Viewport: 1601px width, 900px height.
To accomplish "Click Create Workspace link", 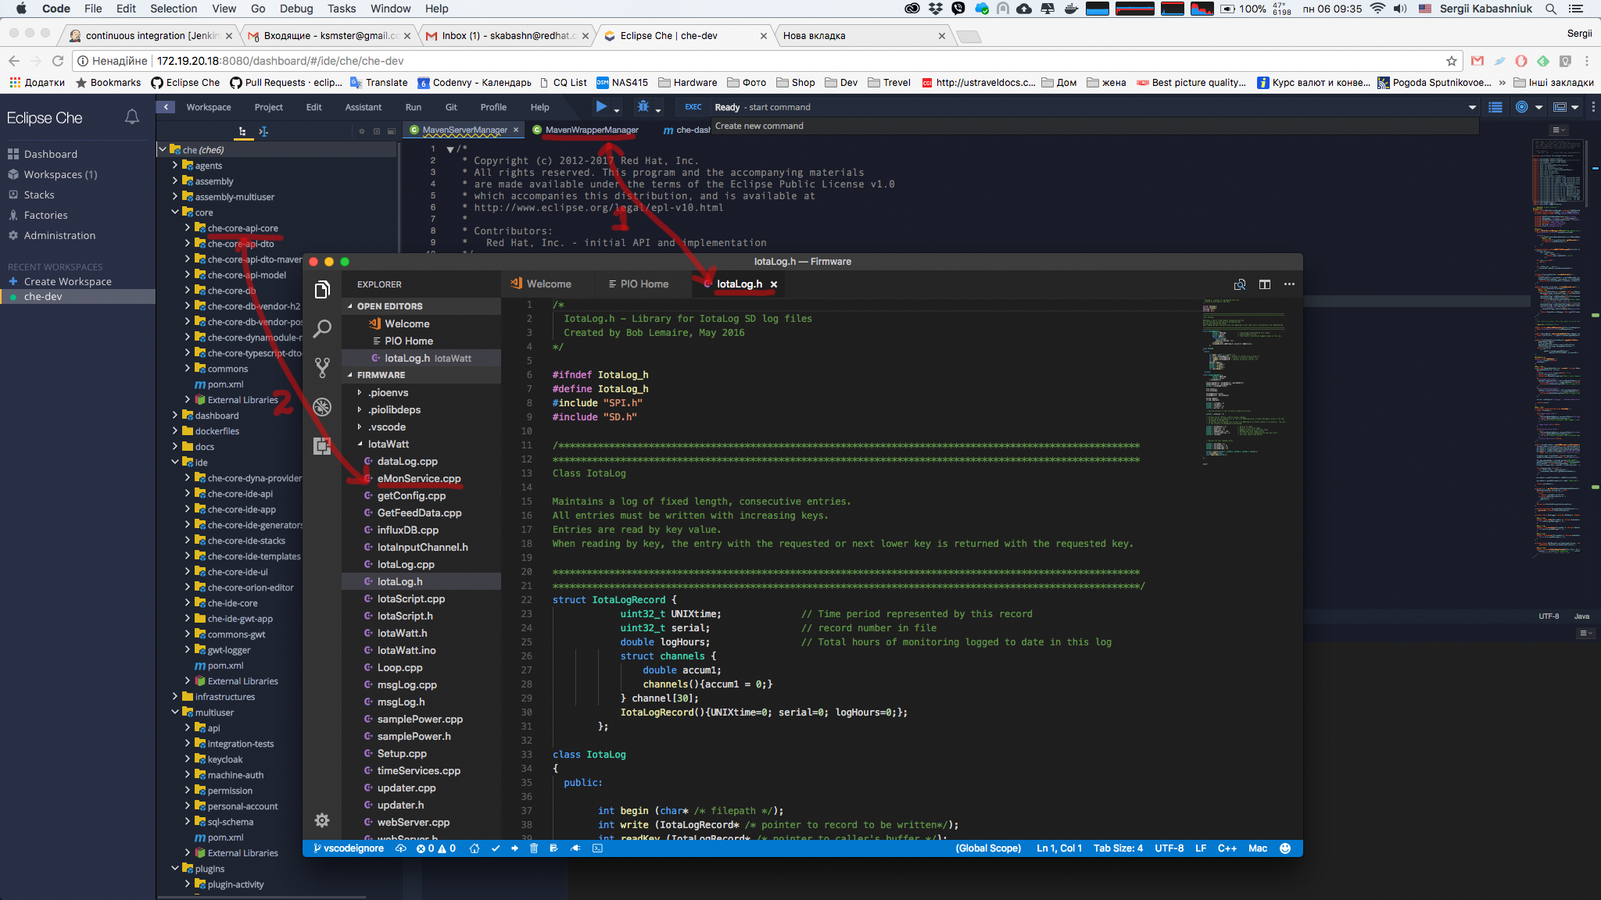I will click(x=67, y=281).
